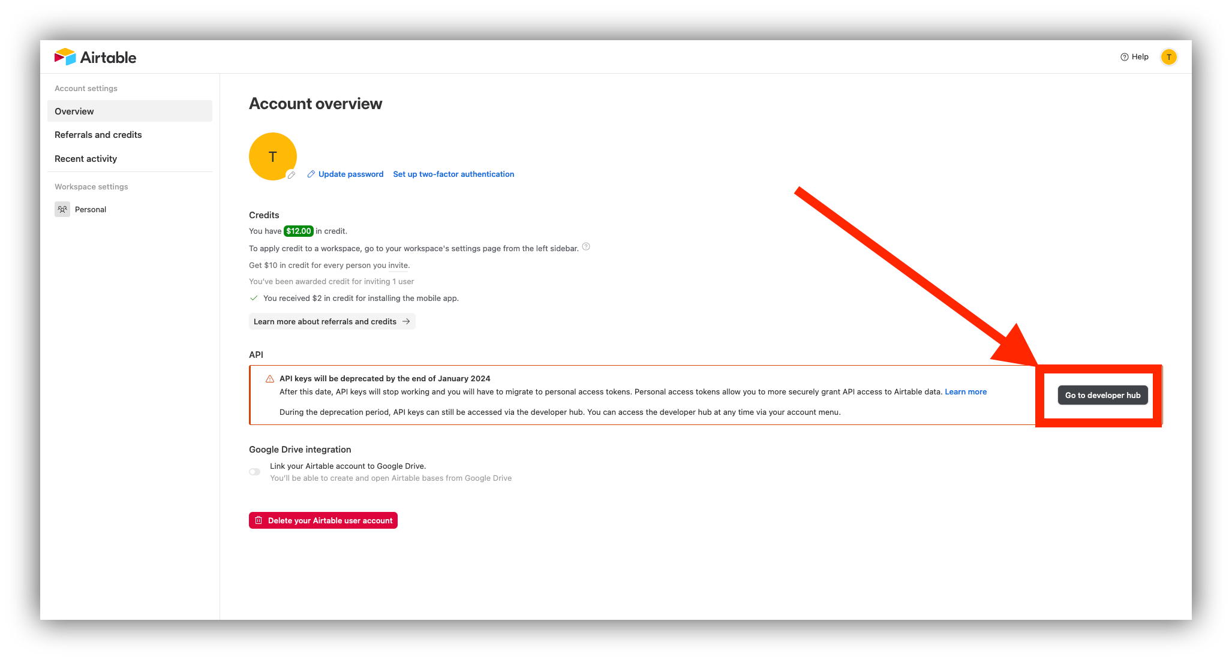The width and height of the screenshot is (1232, 660).
Task: Click the delete account trash icon
Action: 259,521
